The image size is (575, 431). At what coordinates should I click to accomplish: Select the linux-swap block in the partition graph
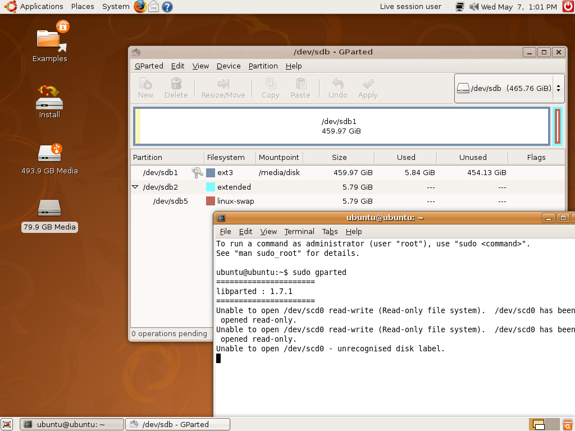pyautogui.click(x=558, y=126)
